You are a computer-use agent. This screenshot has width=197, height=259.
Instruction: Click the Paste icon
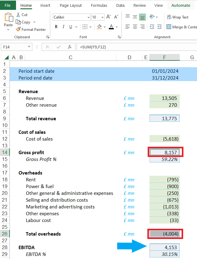click(x=8, y=18)
